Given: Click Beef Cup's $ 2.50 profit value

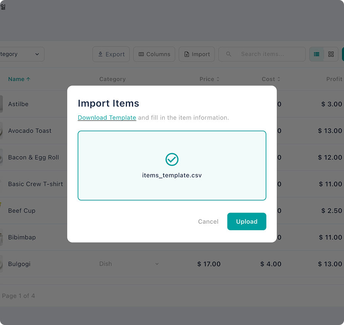Looking at the screenshot, I should point(332,211).
